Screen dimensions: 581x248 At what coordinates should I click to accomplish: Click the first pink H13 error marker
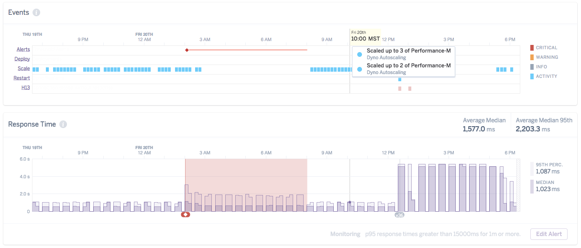400,88
